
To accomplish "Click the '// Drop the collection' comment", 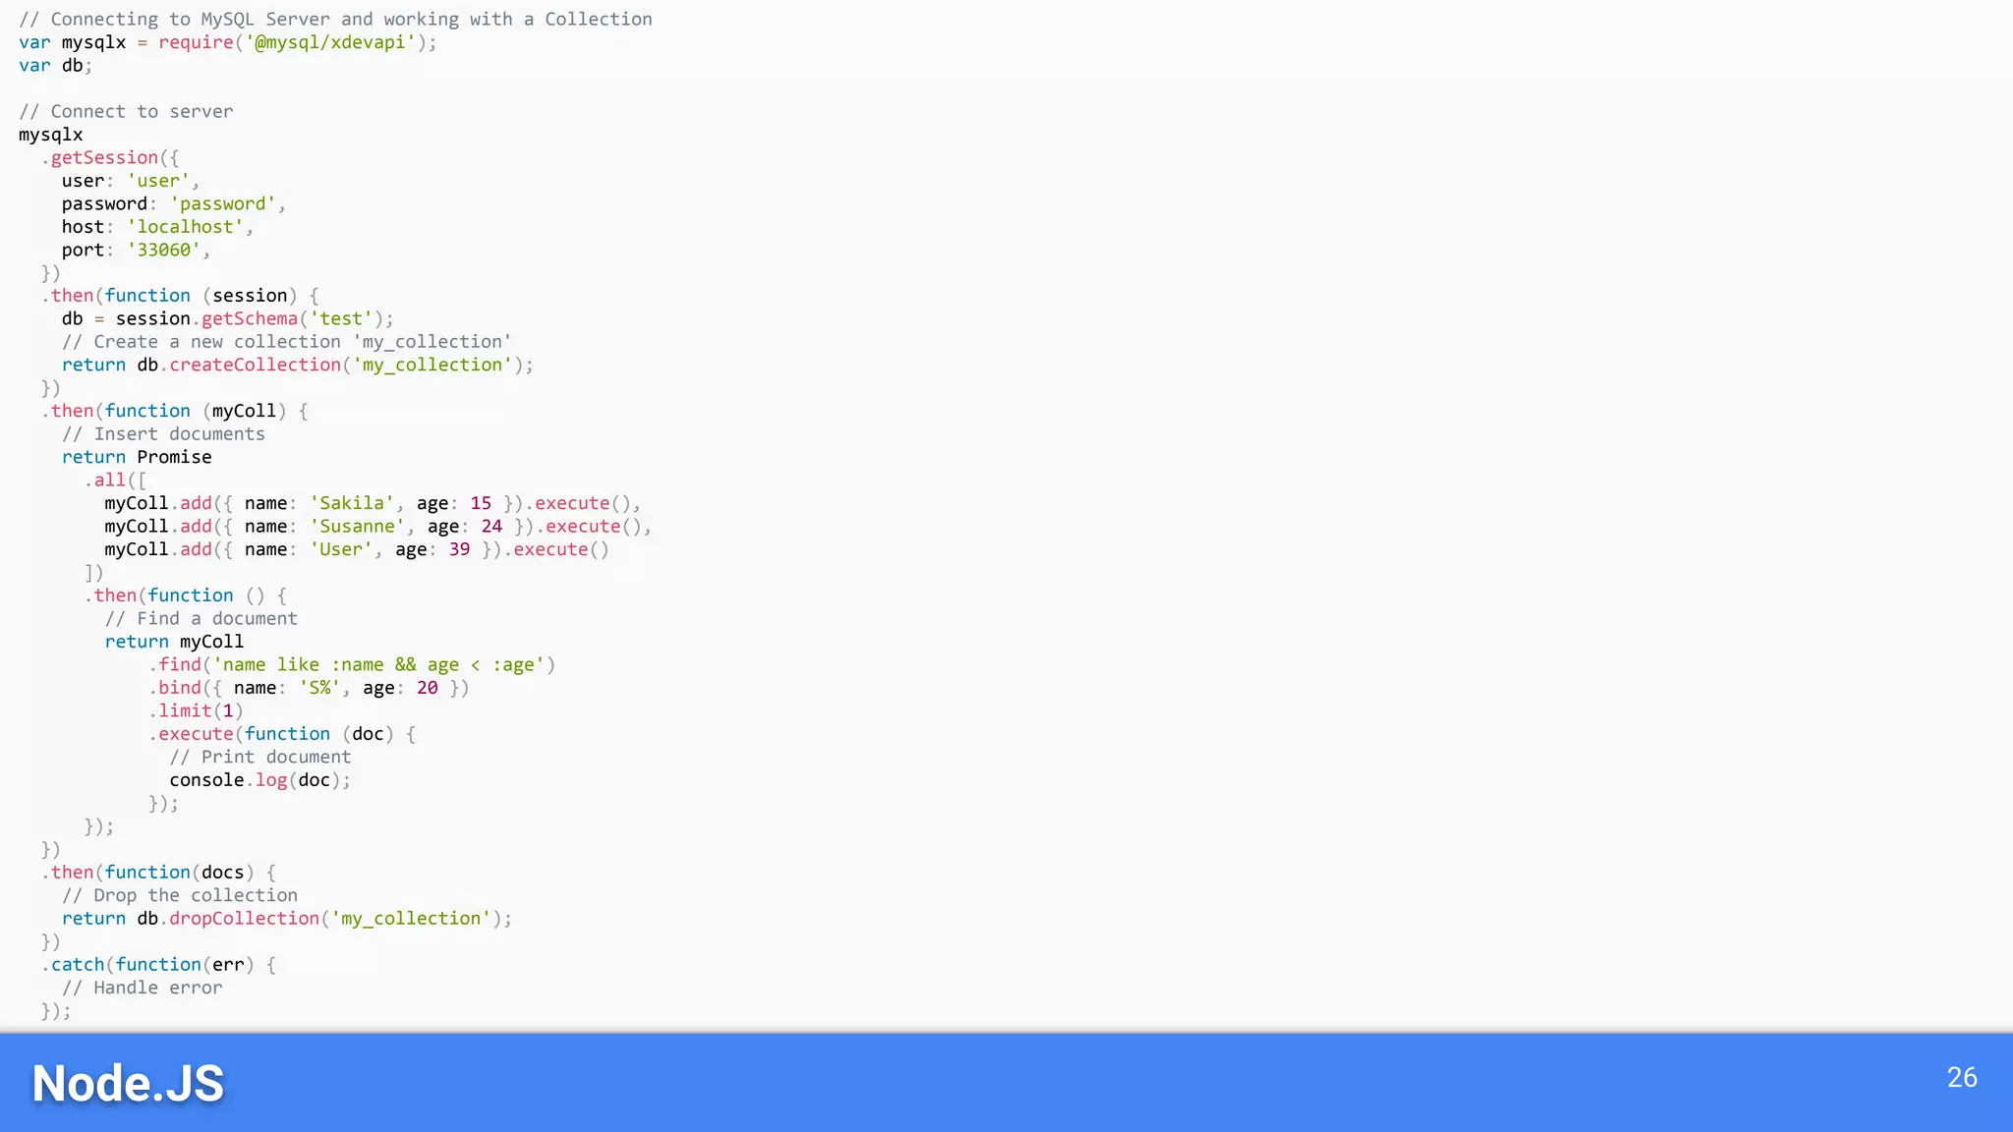I will pos(180,896).
